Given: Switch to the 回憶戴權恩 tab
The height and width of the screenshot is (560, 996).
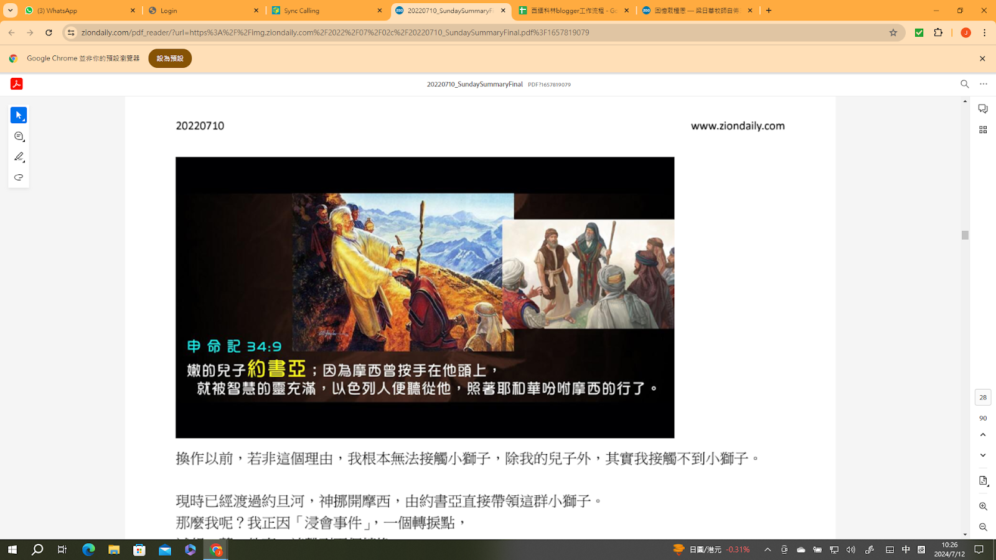Looking at the screenshot, I should pyautogui.click(x=698, y=11).
